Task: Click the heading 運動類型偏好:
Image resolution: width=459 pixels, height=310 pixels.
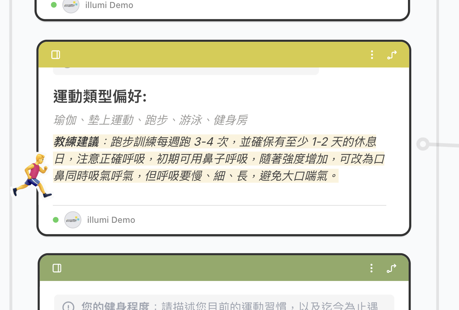Action: pos(100,97)
